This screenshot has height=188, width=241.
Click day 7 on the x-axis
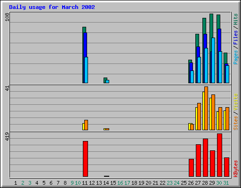(58, 183)
